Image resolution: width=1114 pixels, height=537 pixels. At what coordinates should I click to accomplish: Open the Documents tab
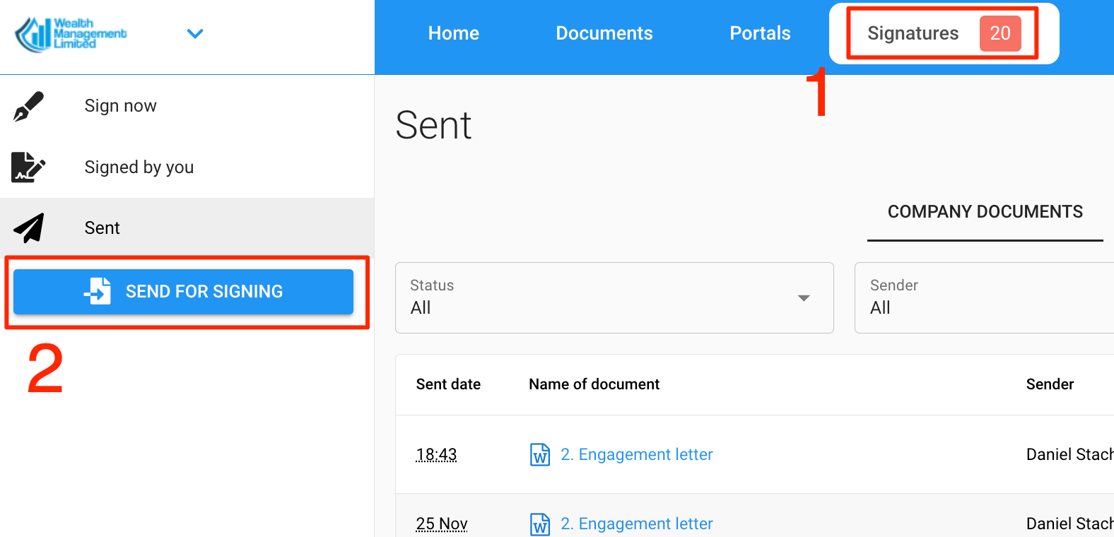[604, 33]
